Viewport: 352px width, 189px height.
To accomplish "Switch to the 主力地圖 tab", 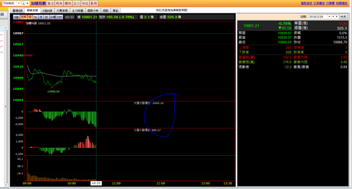I will (77, 11).
